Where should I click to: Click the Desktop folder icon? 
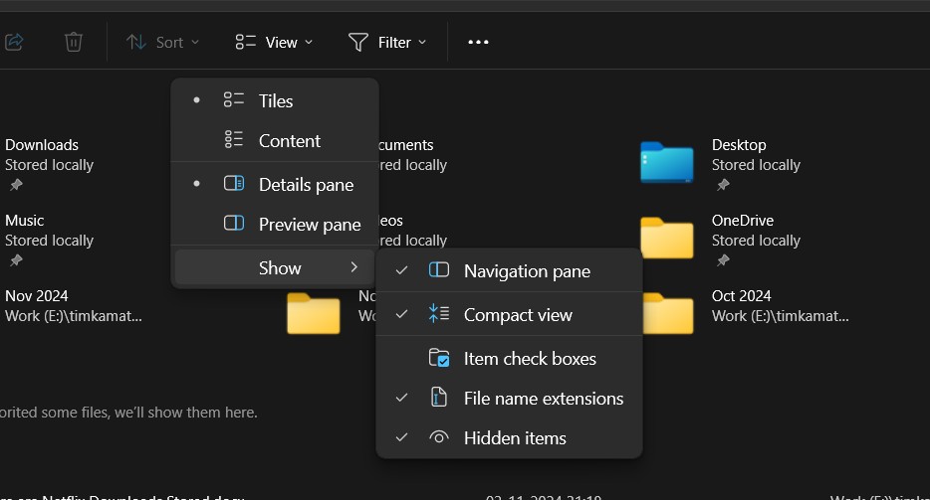click(x=667, y=162)
